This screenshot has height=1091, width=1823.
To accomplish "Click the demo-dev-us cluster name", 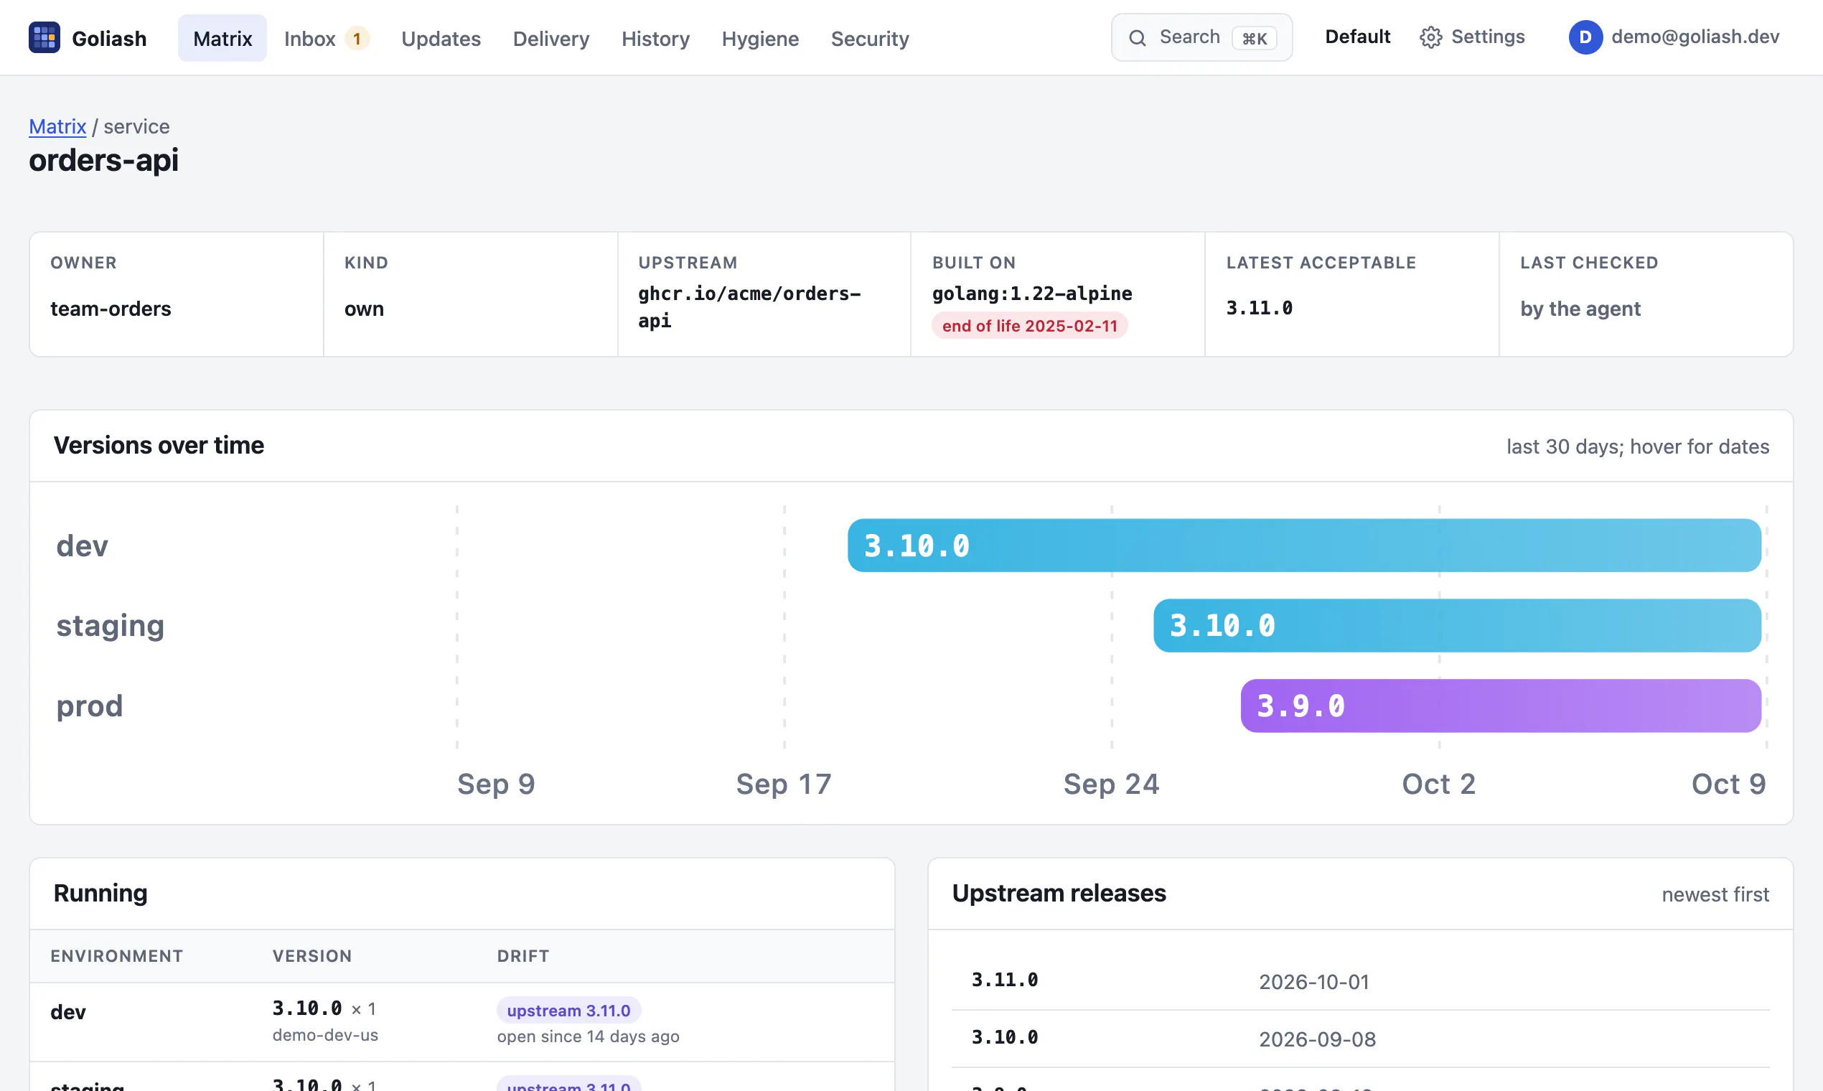I will (325, 1035).
